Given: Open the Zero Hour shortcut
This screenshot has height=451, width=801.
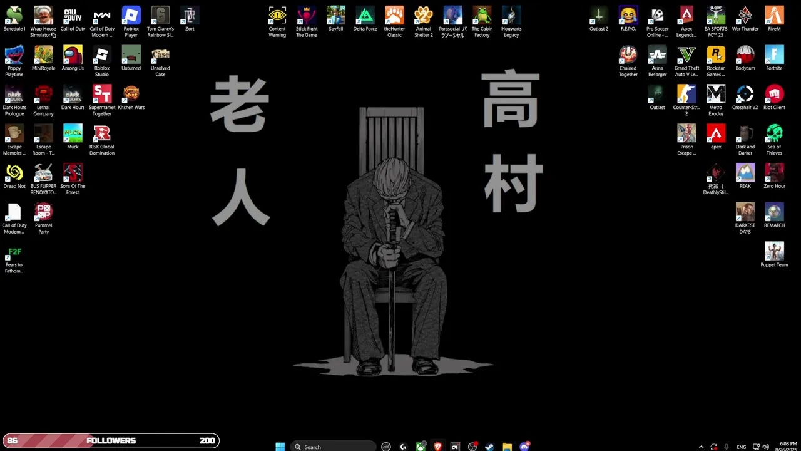Looking at the screenshot, I should [x=774, y=176].
